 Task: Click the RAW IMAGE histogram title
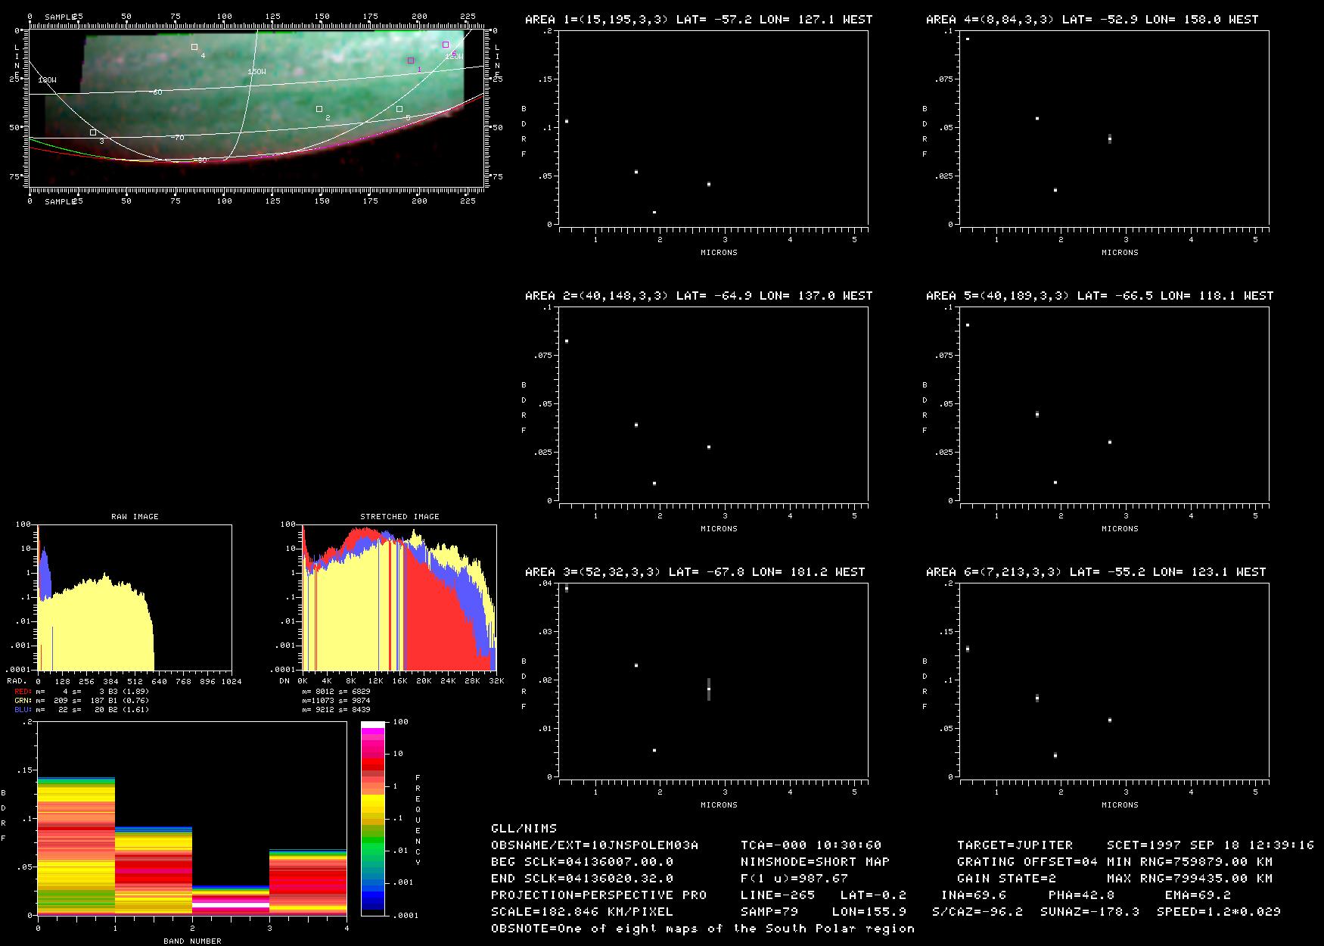(x=135, y=517)
